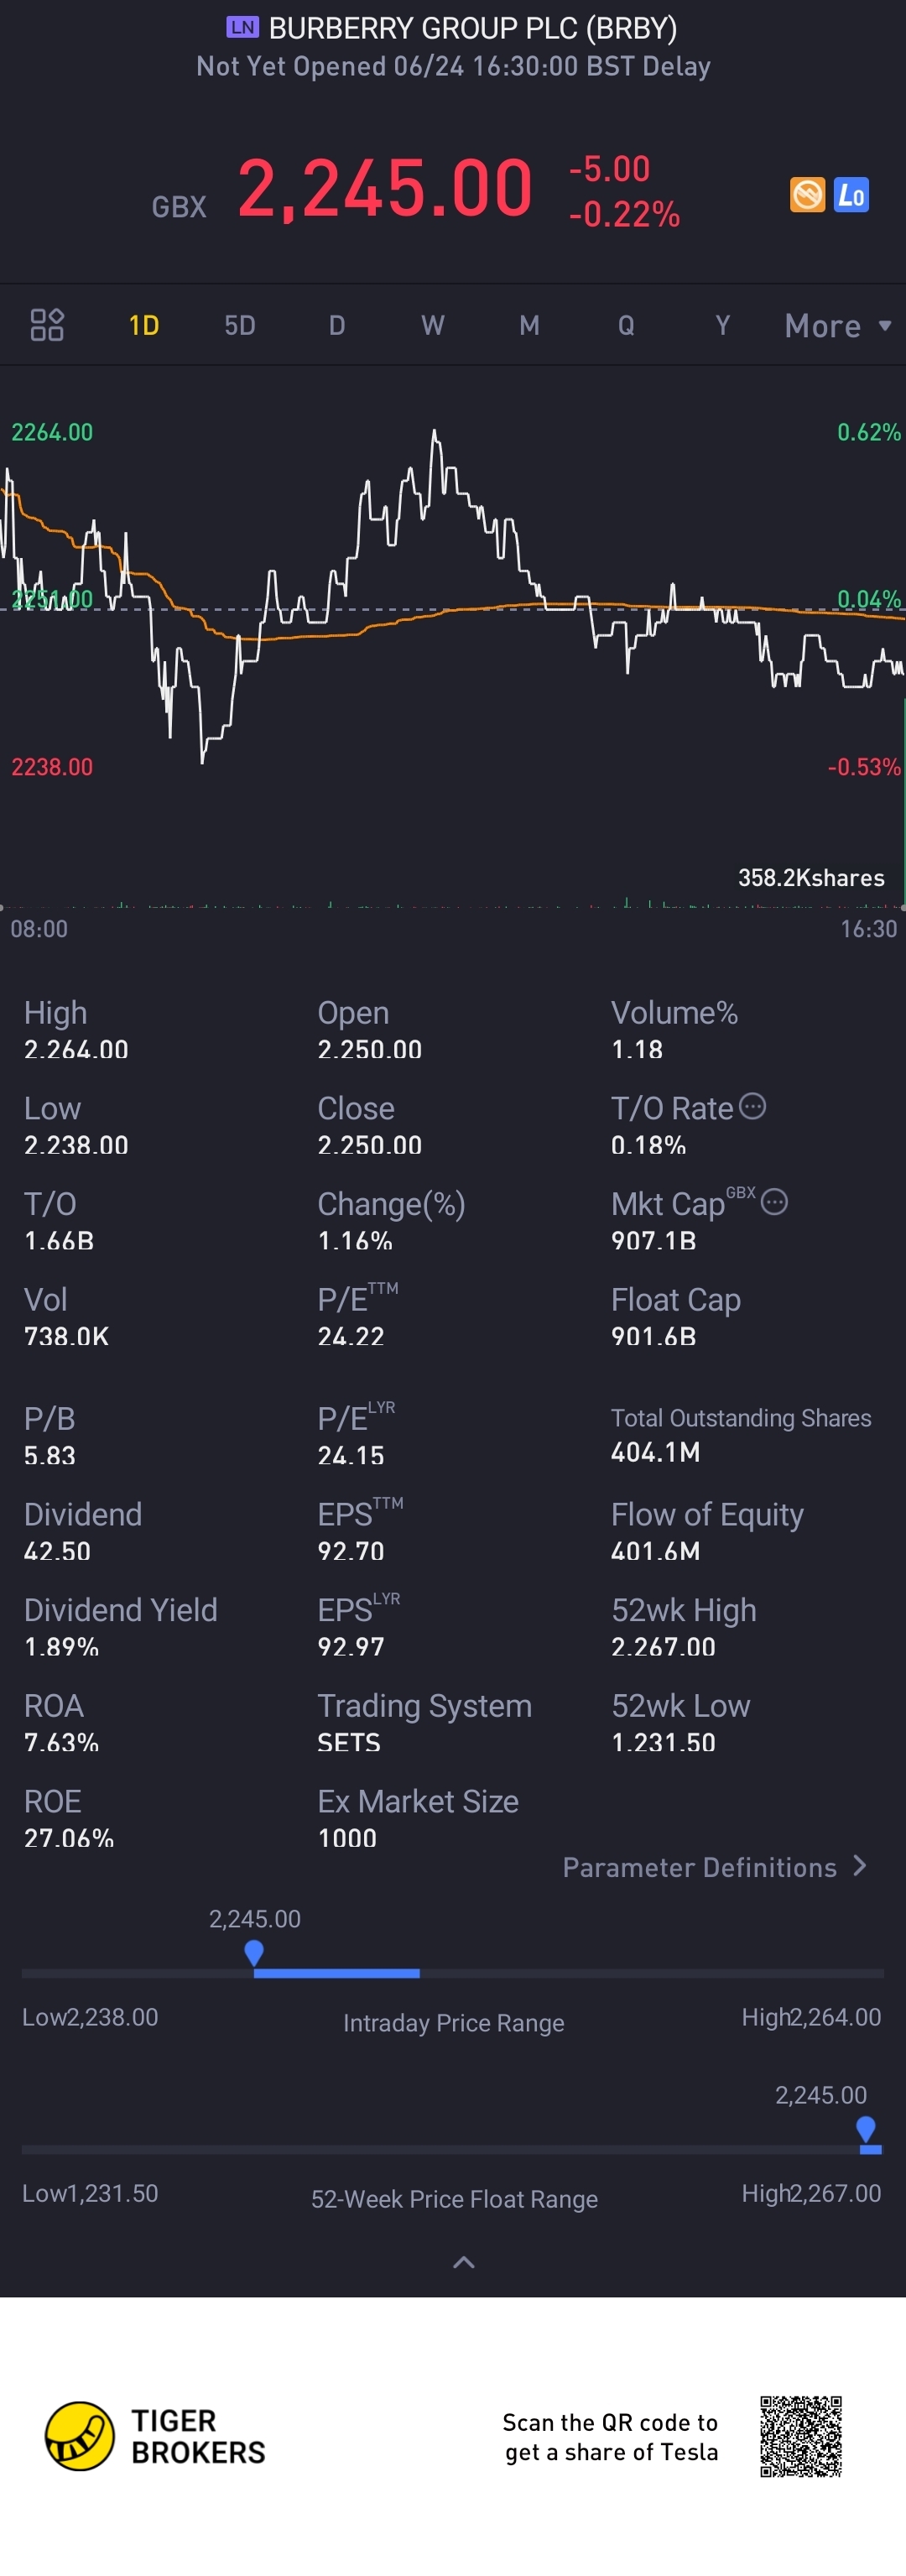
Task: Tap the Tesla share QR code
Action: [x=800, y=2436]
